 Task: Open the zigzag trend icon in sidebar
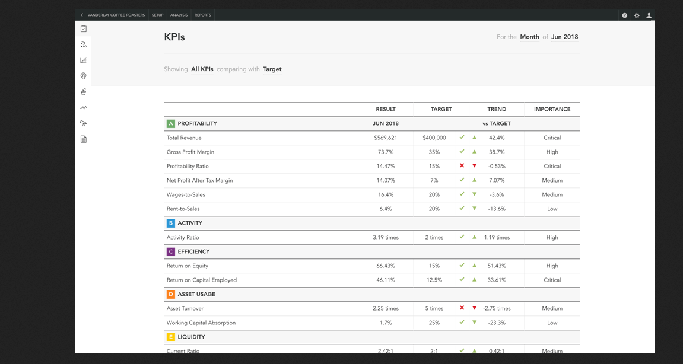[x=84, y=108]
